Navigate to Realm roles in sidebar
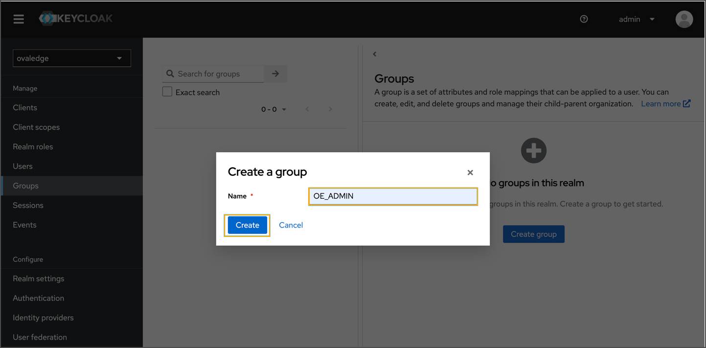This screenshot has height=348, width=706. pos(33,146)
